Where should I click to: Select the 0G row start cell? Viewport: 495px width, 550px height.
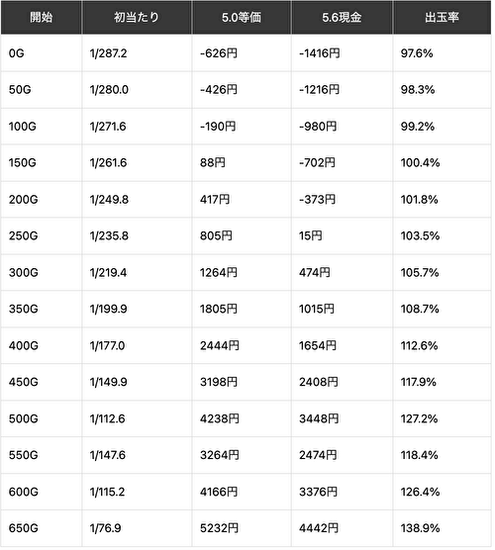pos(42,53)
